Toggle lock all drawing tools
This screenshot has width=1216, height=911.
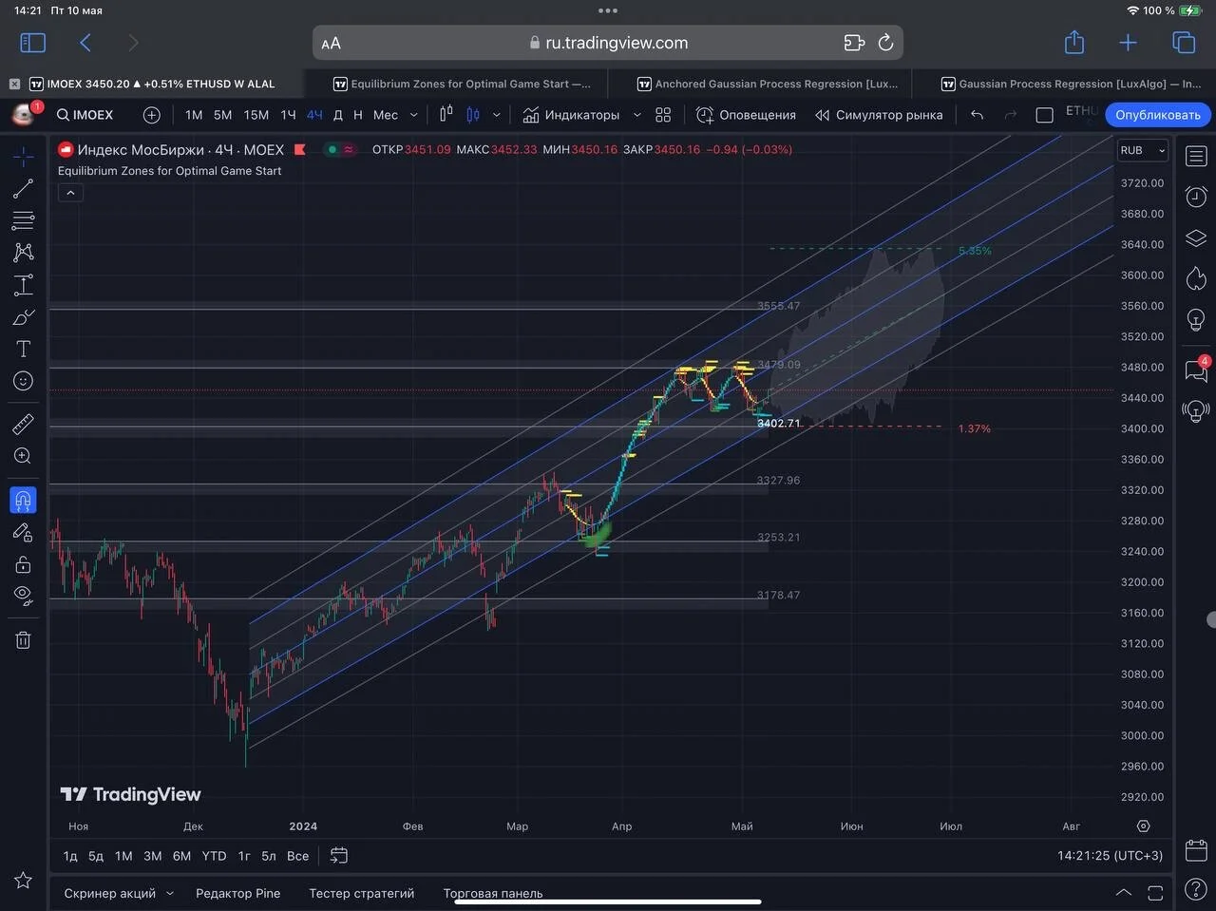[23, 564]
